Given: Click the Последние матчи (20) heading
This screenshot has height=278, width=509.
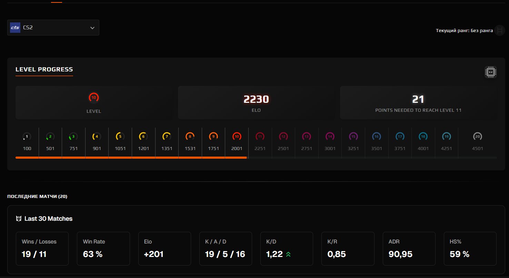Looking at the screenshot, I should point(37,197).
